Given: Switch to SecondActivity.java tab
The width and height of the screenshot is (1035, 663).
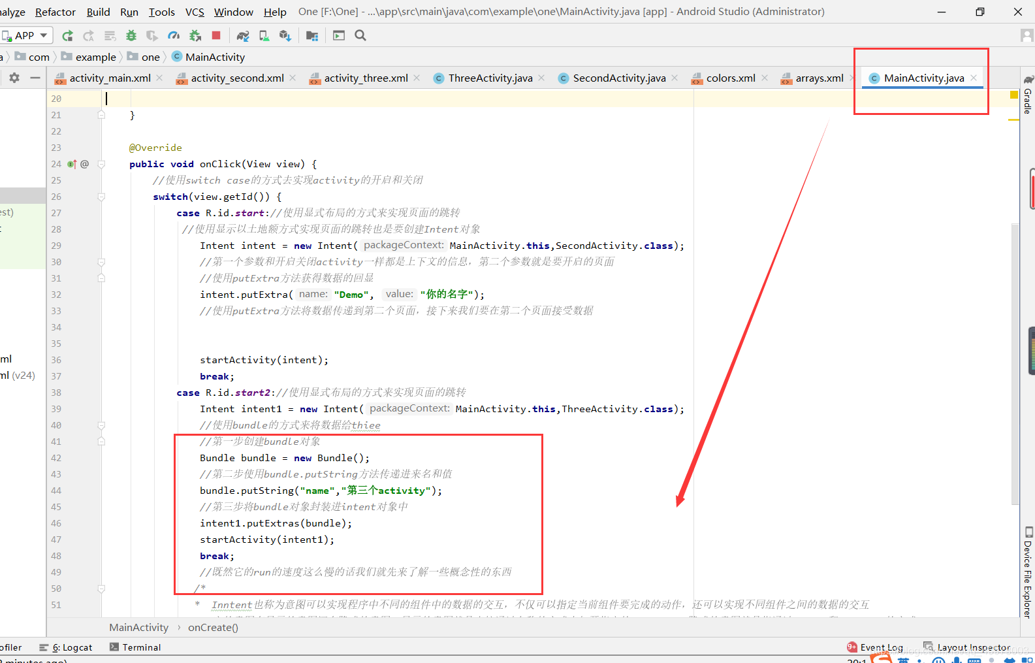Looking at the screenshot, I should [x=619, y=78].
